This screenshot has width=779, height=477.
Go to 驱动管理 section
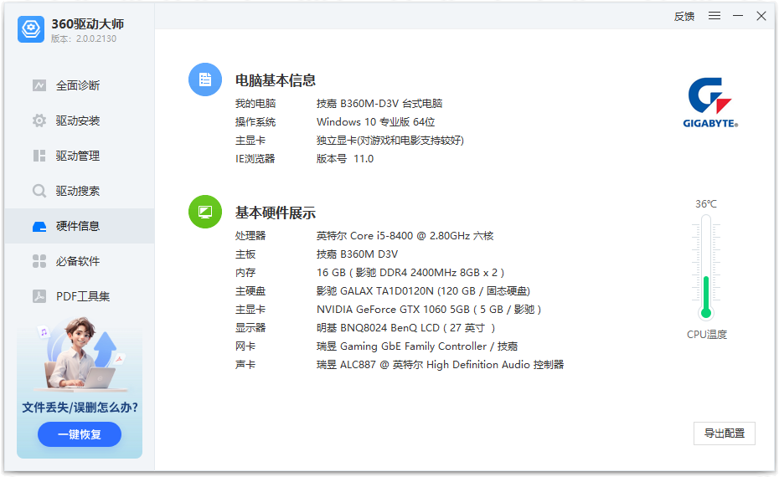pyautogui.click(x=80, y=156)
